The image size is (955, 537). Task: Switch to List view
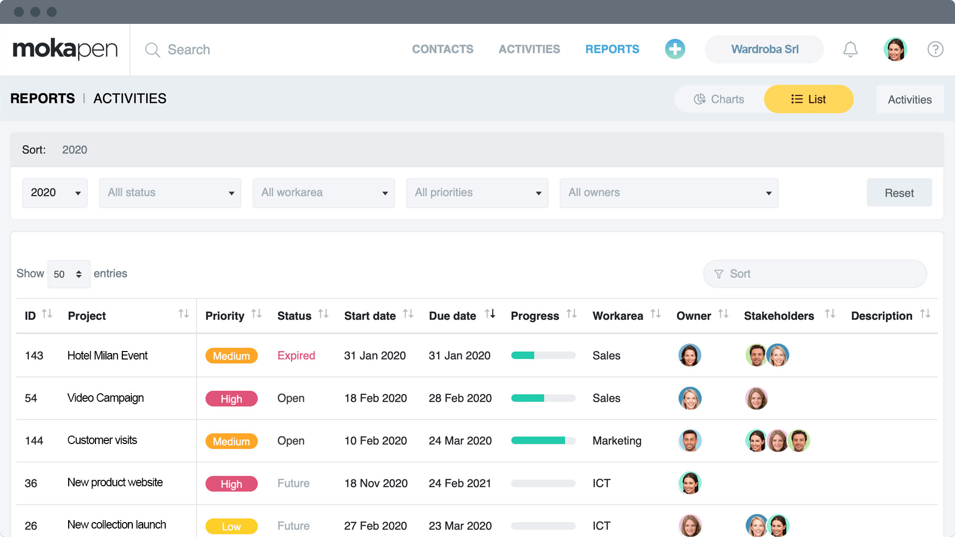pyautogui.click(x=808, y=99)
